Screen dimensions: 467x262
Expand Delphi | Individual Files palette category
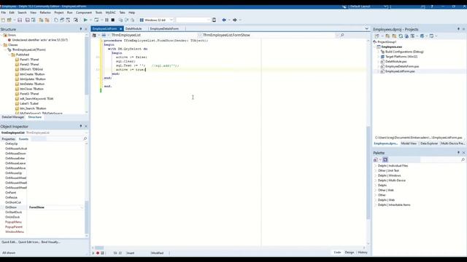(375, 166)
